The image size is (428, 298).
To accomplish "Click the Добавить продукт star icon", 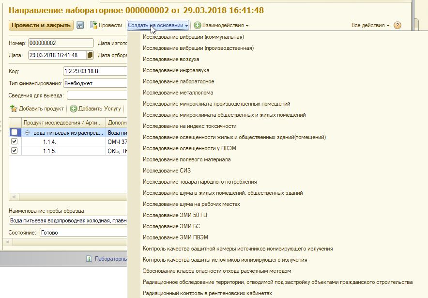I will click(x=14, y=109).
